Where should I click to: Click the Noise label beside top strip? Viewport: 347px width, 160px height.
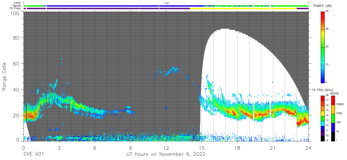click(17, 6)
